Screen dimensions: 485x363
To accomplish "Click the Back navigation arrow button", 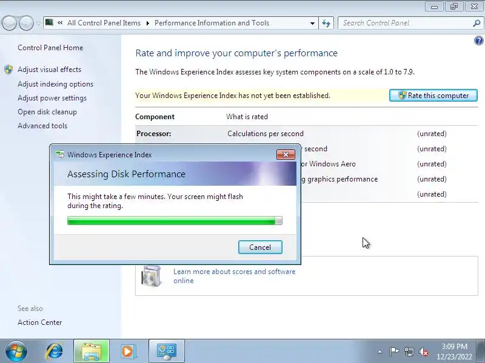I will coord(9,23).
